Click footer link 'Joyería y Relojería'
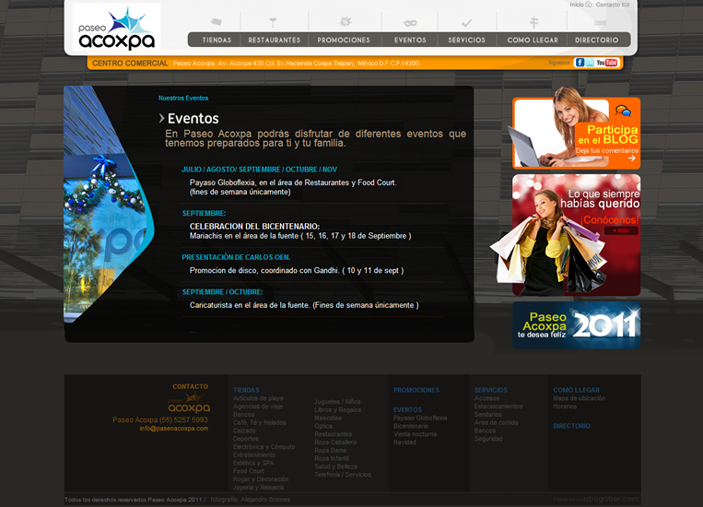The width and height of the screenshot is (703, 507). coord(258,487)
